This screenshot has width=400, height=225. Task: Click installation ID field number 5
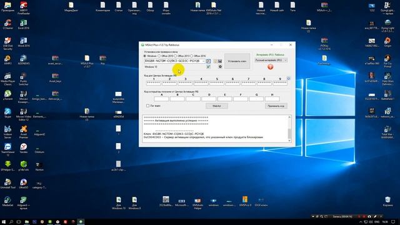[x=217, y=83]
